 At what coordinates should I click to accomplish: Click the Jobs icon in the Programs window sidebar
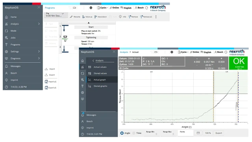6,38
